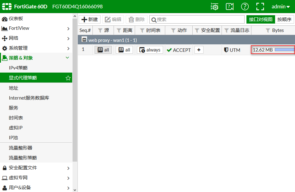Click the 虚拟专网 laptop icon

pos(5,178)
